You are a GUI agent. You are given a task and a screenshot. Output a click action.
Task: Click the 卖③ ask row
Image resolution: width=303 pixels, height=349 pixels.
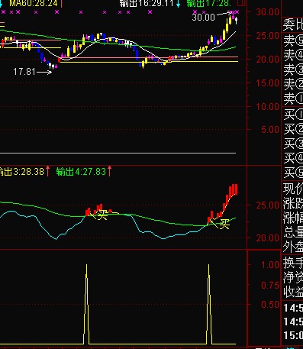tap(292, 69)
